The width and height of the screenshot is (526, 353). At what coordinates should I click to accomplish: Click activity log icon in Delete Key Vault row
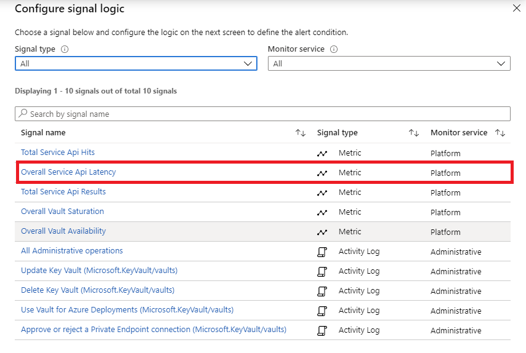(x=322, y=292)
